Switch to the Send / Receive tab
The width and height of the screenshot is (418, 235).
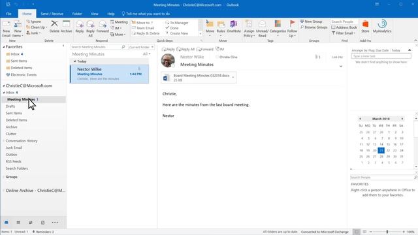click(52, 14)
